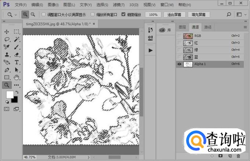Click the zoom out magnifier in options bar
This screenshot has height=161, width=250.
click(x=33, y=15)
